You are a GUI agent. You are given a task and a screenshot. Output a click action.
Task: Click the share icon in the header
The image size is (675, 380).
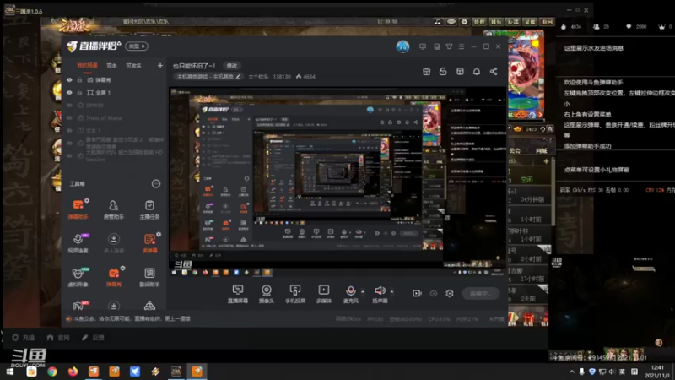tap(494, 72)
